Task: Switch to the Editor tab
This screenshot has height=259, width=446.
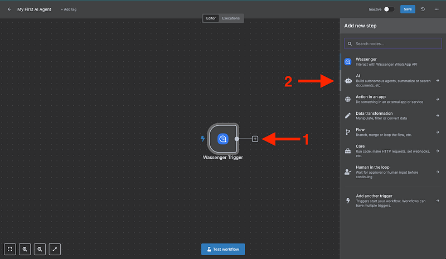Action: point(211,18)
